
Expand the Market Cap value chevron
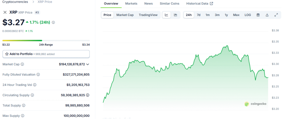88,64
